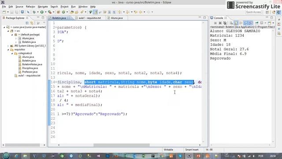The image size is (282, 159).
Task: Click the Last Edit Location icon
Action: click(136, 12)
